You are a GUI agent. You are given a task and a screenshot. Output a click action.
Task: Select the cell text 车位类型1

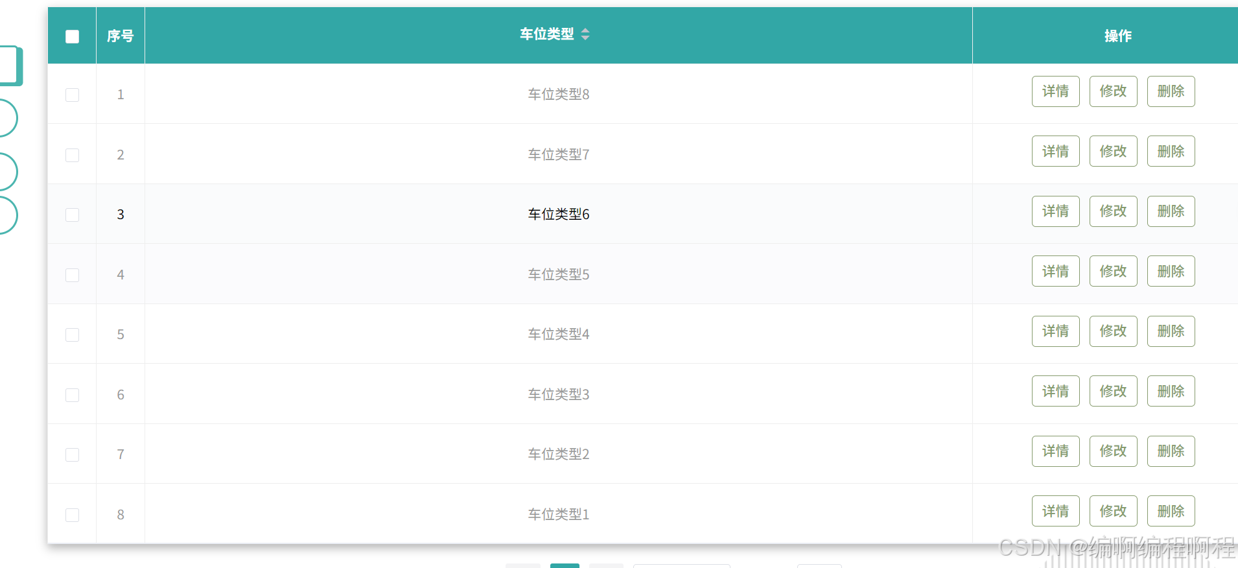pyautogui.click(x=559, y=515)
